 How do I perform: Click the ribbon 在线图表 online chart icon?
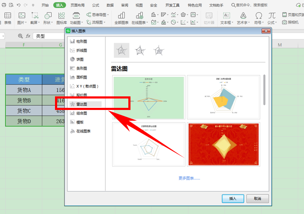[139, 15]
